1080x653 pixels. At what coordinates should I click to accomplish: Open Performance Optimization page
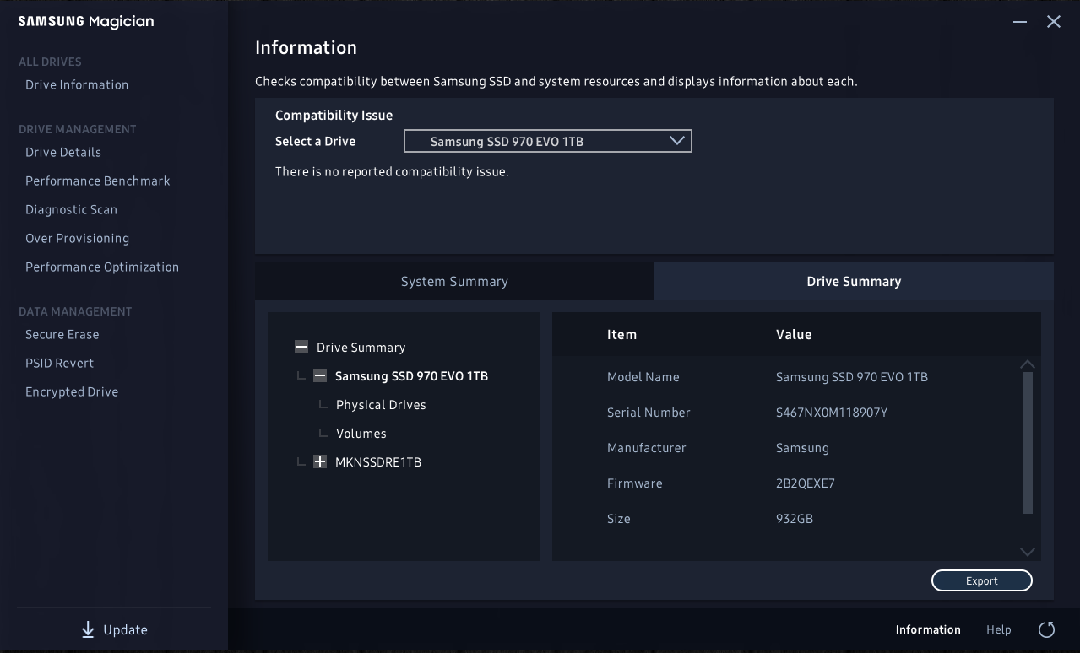(102, 267)
